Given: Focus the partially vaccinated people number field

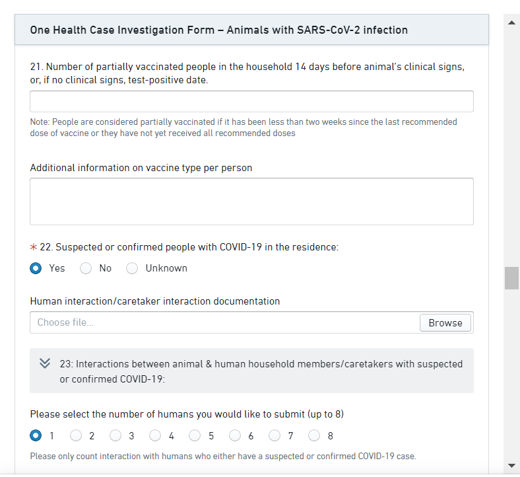Looking at the screenshot, I should [x=251, y=102].
